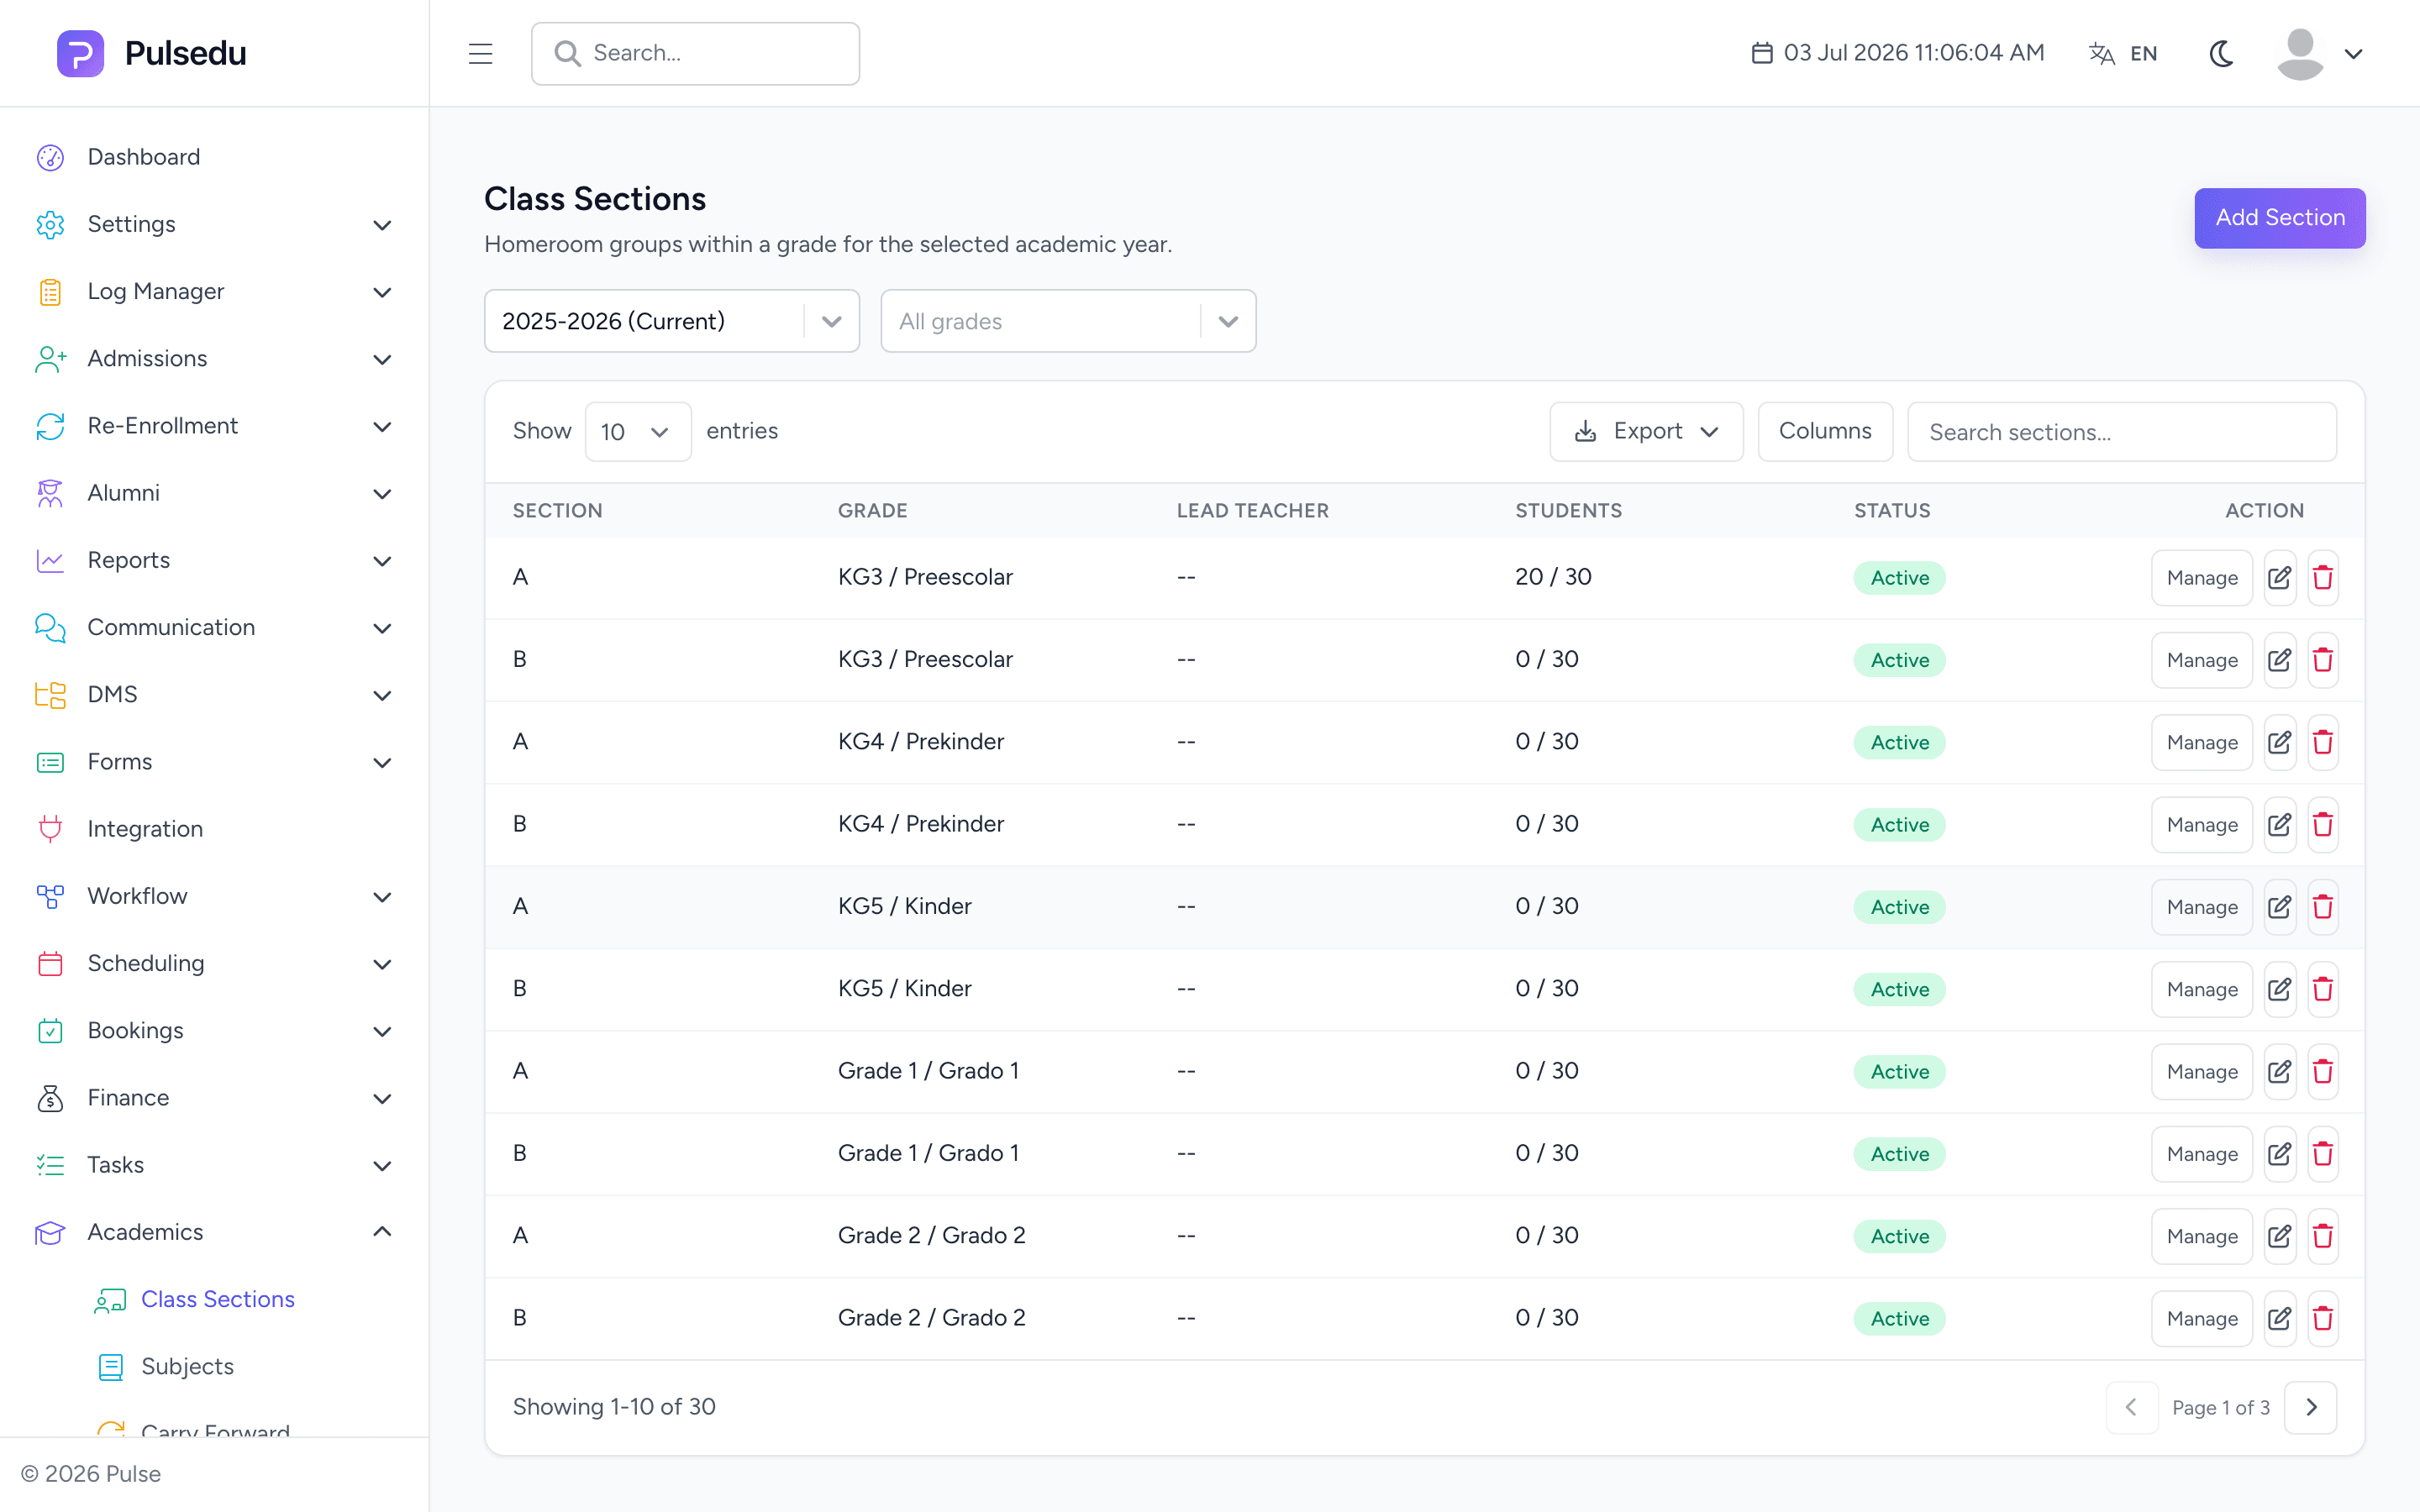Image resolution: width=2420 pixels, height=1512 pixels.
Task: Open the academic year dropdown 2025-2026 (Current)
Action: coord(671,321)
